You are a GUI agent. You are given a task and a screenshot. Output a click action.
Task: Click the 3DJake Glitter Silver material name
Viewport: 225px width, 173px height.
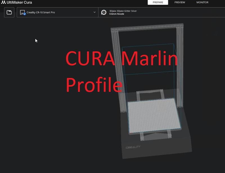[123, 10]
